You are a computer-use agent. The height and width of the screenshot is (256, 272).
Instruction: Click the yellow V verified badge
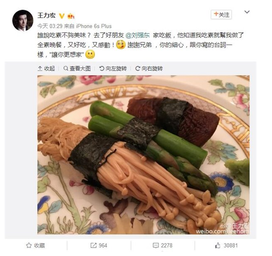62,16
